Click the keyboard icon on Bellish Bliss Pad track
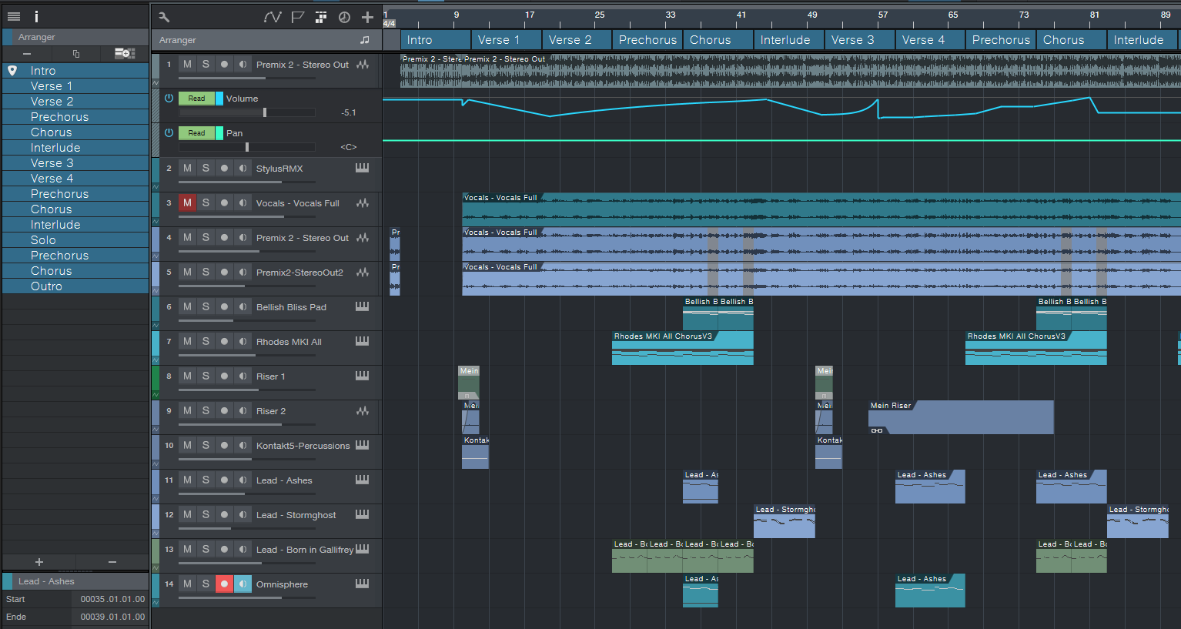The image size is (1181, 629). click(x=362, y=307)
